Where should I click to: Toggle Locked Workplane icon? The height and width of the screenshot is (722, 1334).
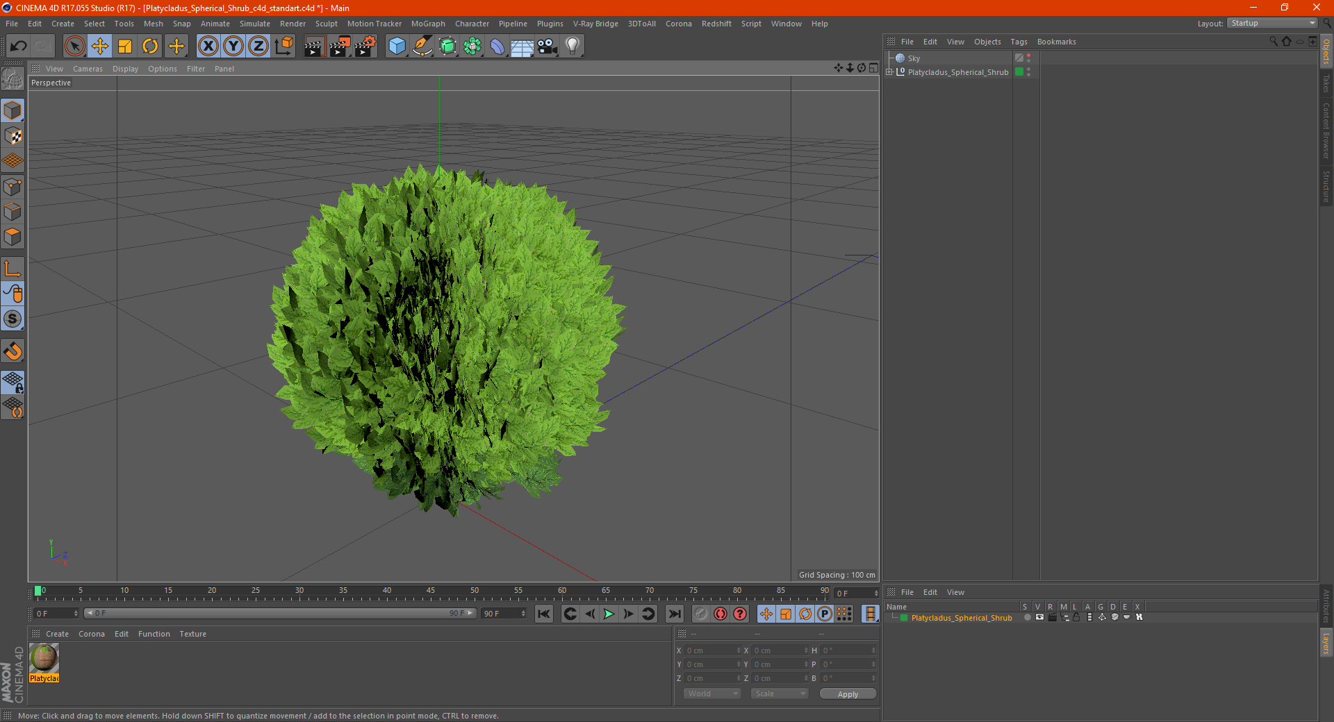coord(13,383)
